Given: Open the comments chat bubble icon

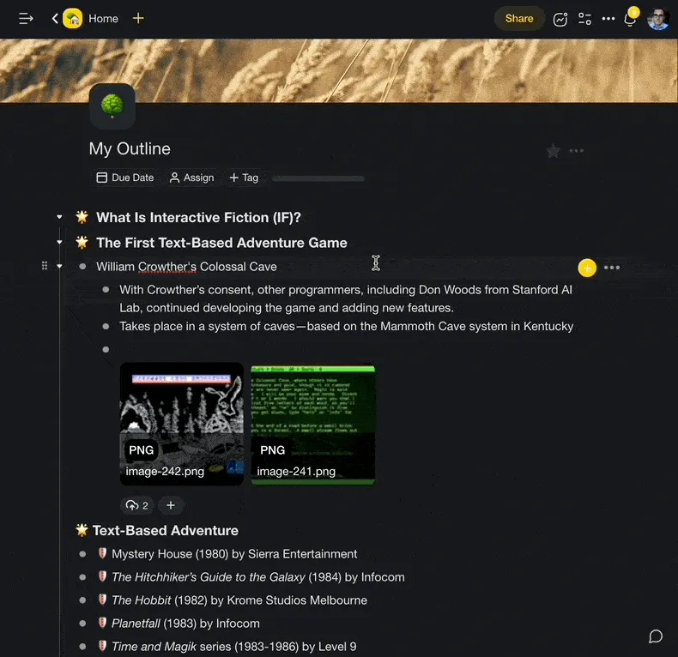Looking at the screenshot, I should tap(656, 636).
